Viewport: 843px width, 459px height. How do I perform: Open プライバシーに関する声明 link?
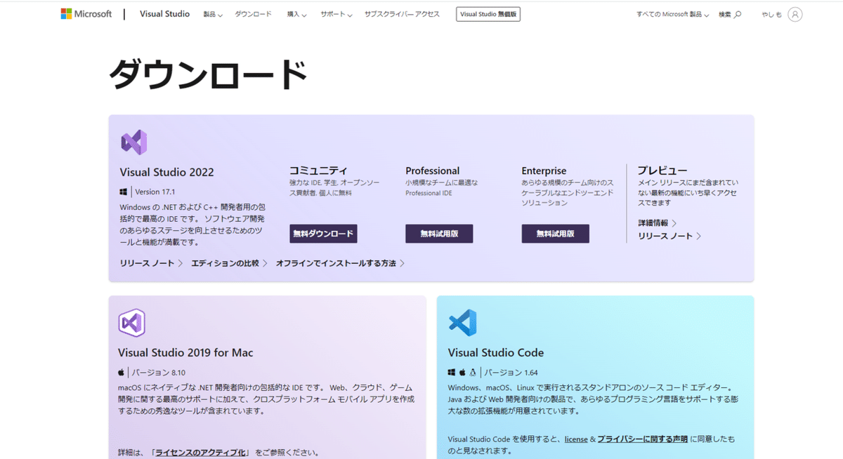click(x=642, y=439)
